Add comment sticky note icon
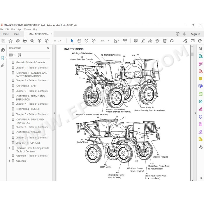Screen dimensions: 204x204 tap(136, 41)
